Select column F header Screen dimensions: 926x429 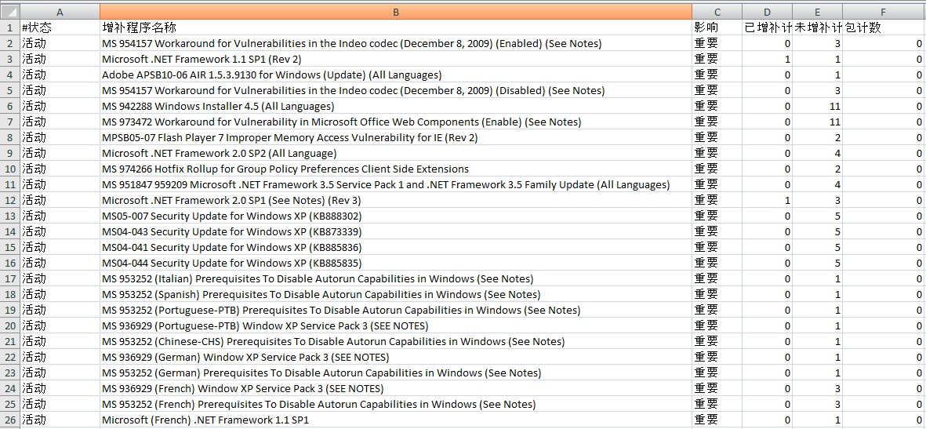pos(884,12)
